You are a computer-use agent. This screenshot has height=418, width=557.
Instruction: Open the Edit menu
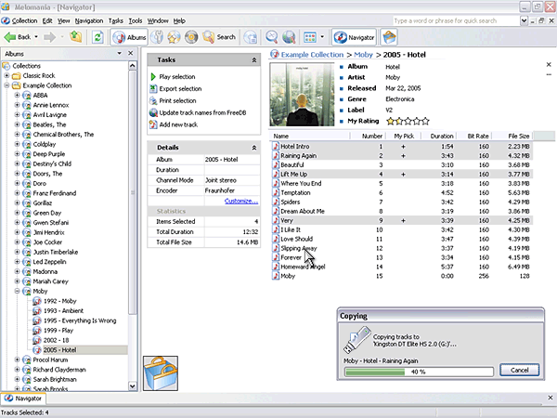click(47, 20)
